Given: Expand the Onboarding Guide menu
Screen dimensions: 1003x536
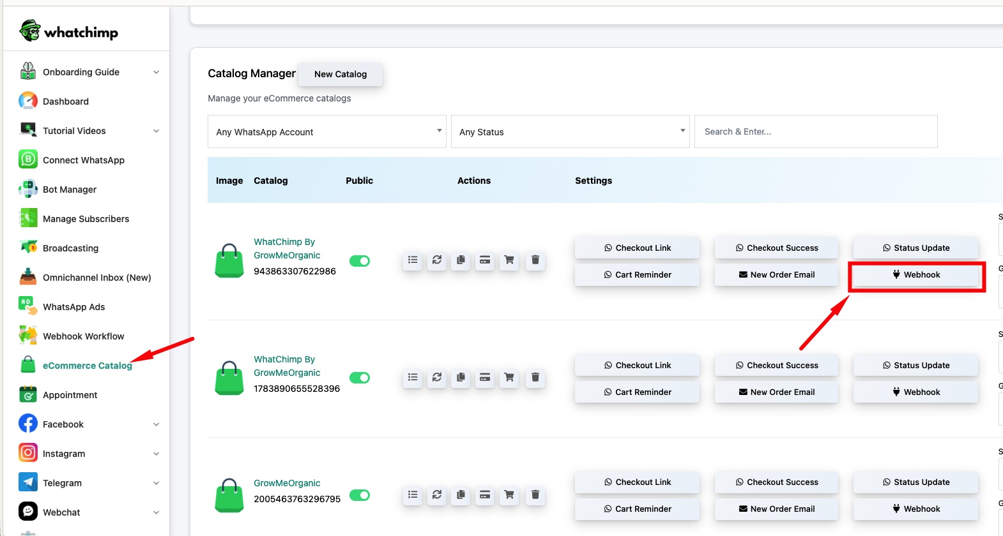Looking at the screenshot, I should point(89,72).
